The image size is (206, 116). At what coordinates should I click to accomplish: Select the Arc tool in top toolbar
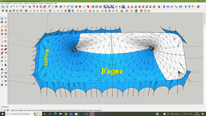pyautogui.click(x=17, y=7)
